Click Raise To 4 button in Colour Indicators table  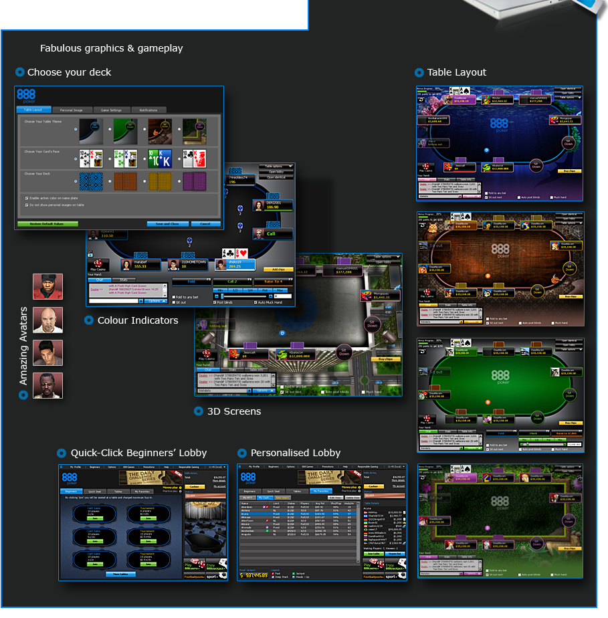tap(273, 282)
